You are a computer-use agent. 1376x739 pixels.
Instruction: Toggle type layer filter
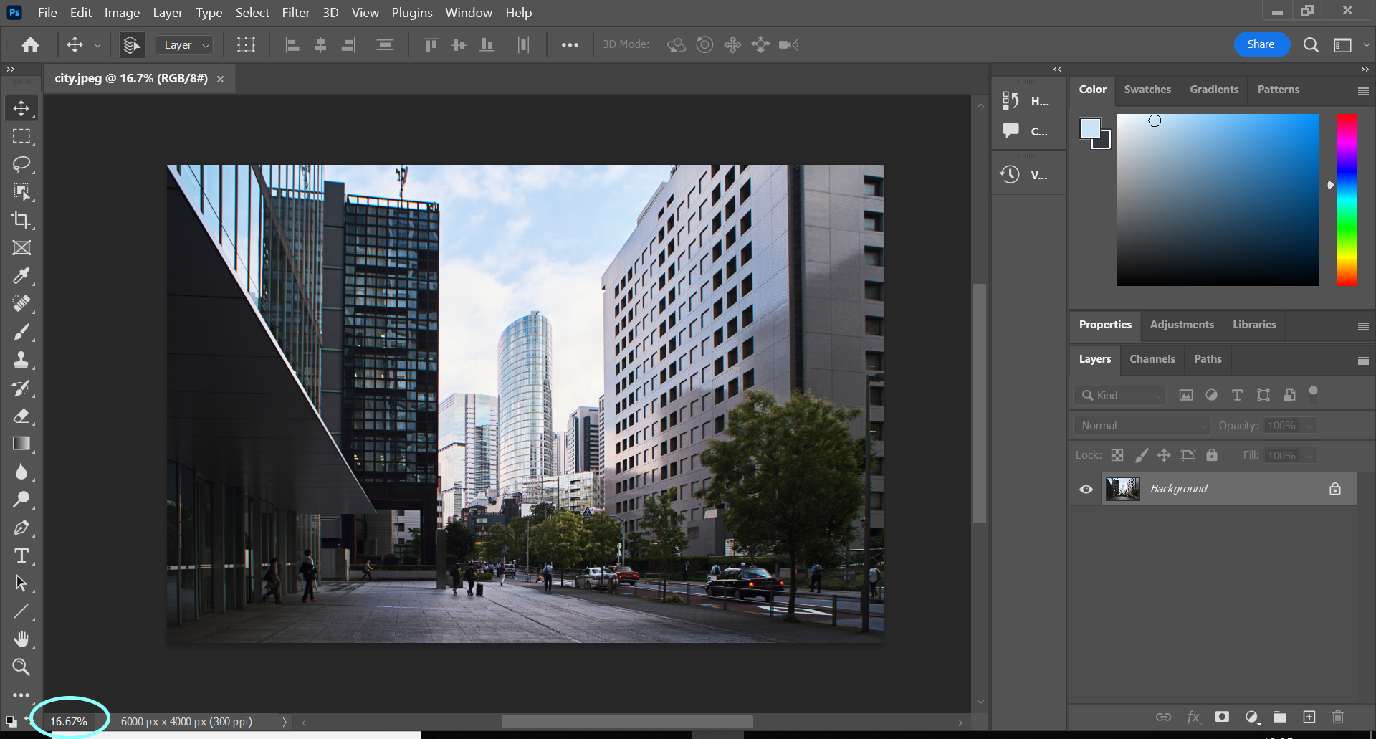click(1237, 395)
